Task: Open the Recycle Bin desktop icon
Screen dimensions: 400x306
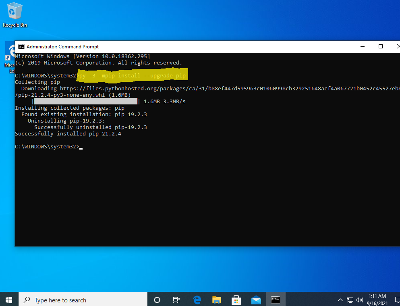Action: (15, 15)
